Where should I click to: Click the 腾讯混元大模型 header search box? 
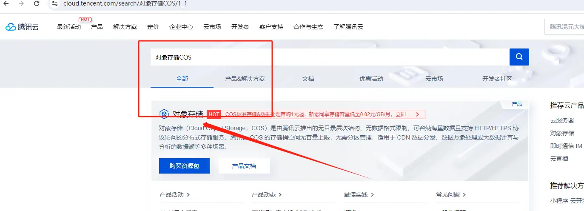pos(564,27)
